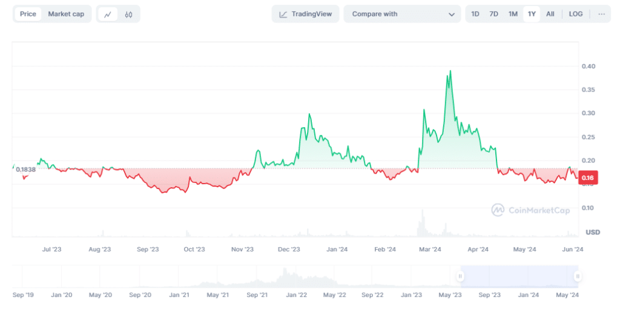Click the right range slider handle

578,276
